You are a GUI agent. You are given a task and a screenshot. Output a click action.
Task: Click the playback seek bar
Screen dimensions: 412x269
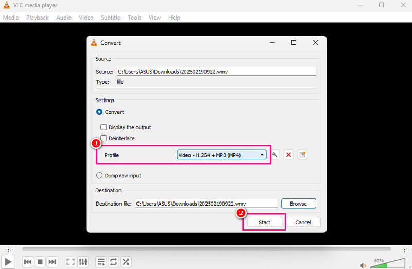207,249
